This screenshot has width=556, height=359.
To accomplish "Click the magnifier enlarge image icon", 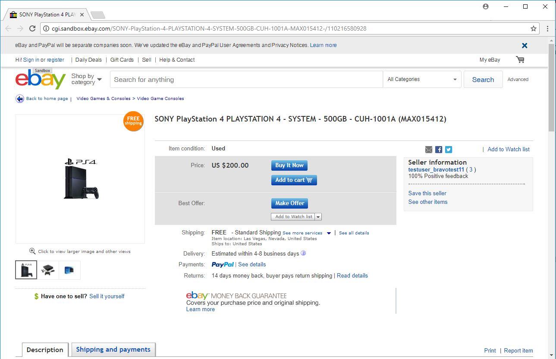I will pos(32,251).
